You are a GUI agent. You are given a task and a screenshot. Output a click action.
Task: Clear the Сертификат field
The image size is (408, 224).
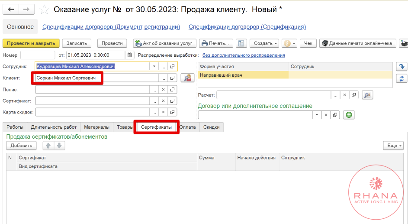(x=163, y=101)
